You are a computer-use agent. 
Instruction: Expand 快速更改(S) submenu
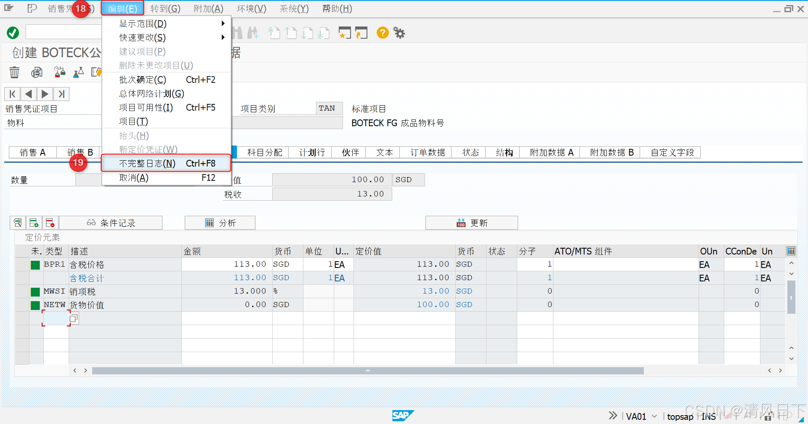[x=167, y=37]
